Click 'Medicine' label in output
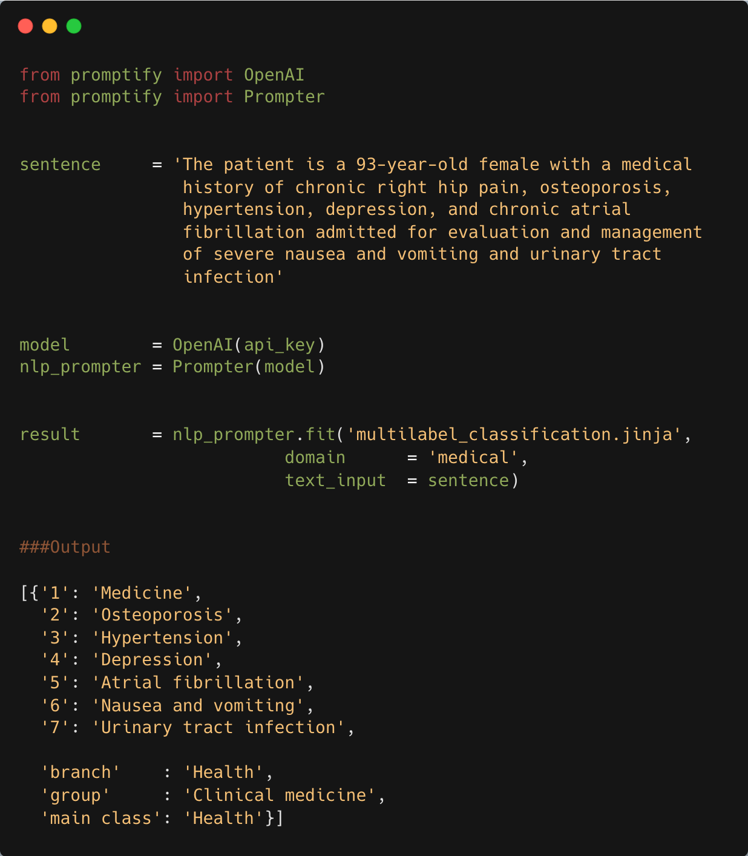748x856 pixels. coord(142,593)
